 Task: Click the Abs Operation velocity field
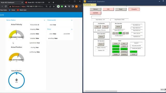click(x=119, y=30)
